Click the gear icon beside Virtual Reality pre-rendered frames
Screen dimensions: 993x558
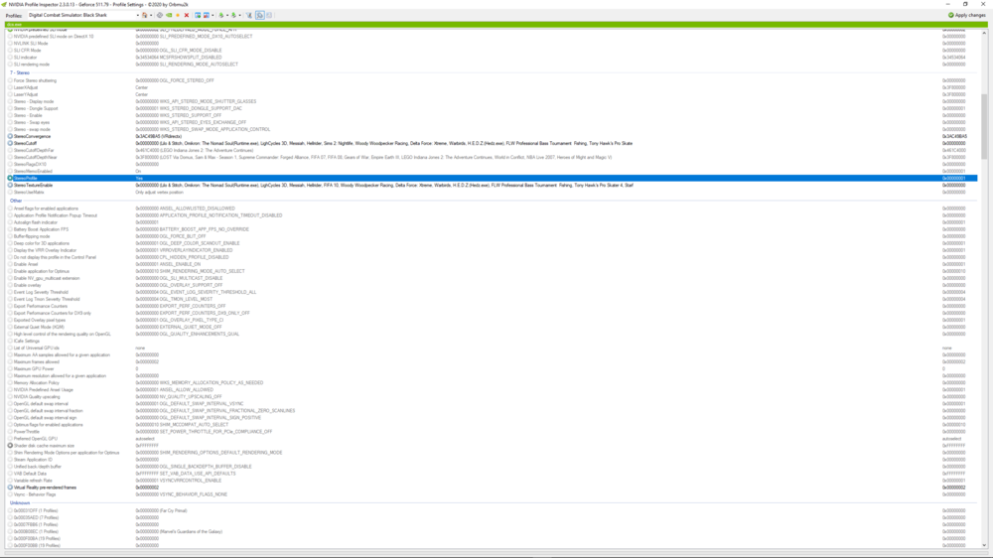click(10, 488)
